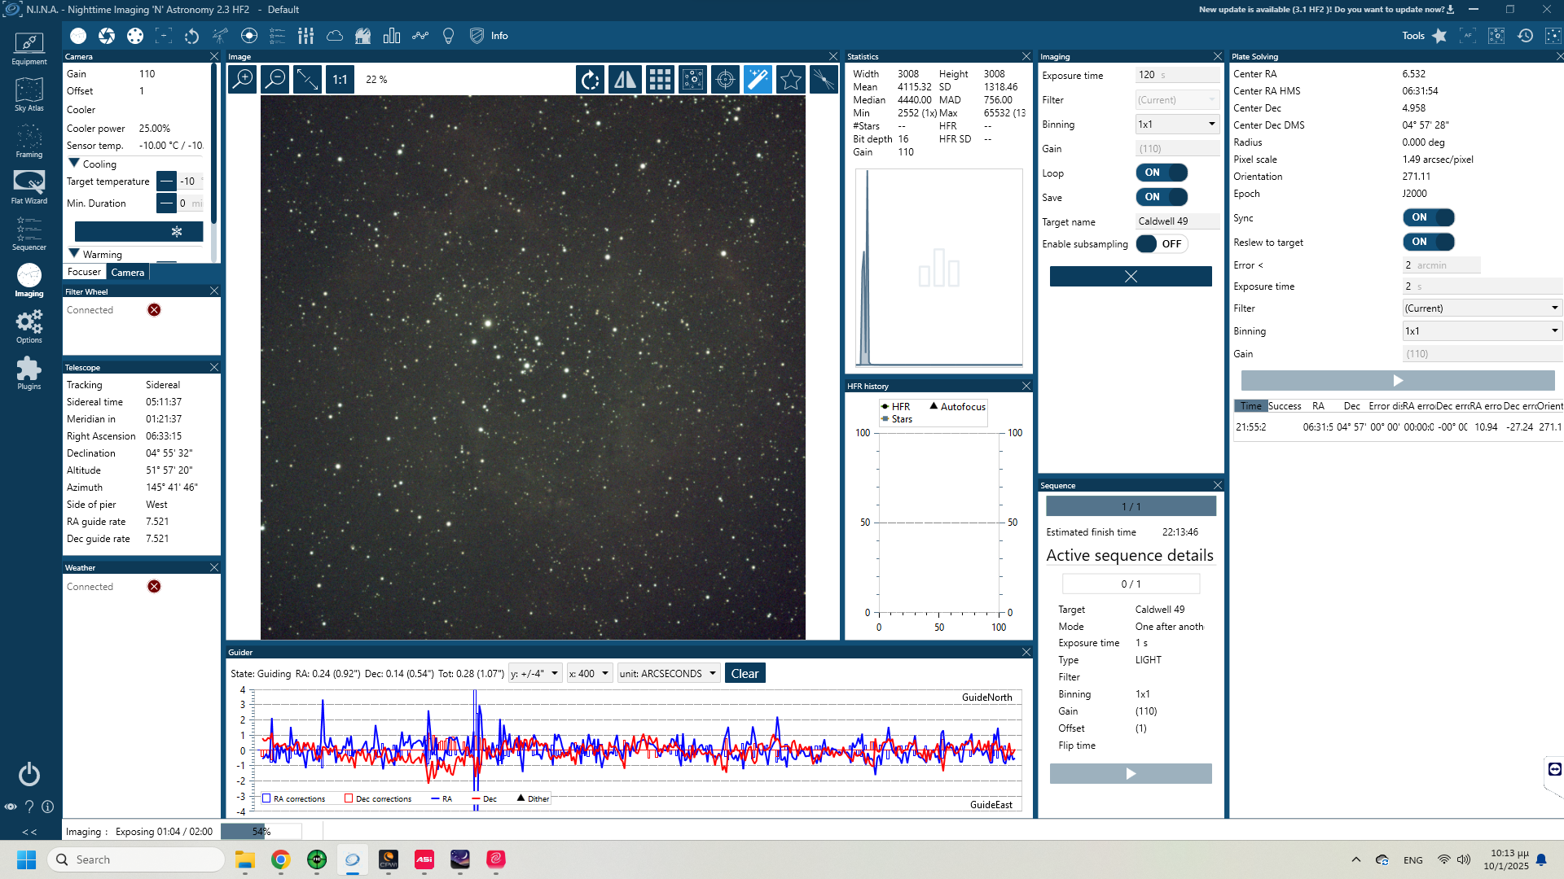Click the Target name input field
The height and width of the screenshot is (879, 1564).
[1176, 221]
